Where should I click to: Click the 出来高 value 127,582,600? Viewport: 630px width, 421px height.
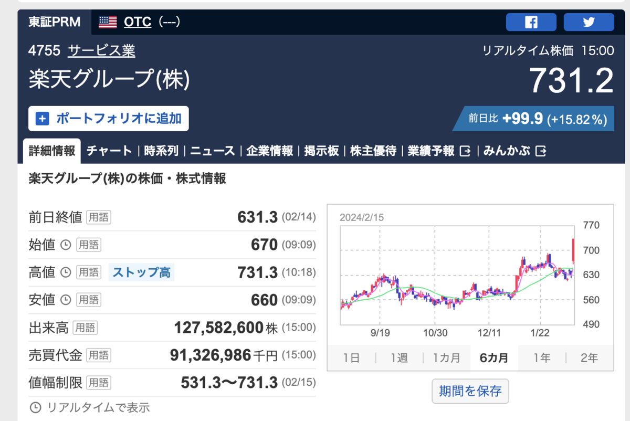pos(218,328)
